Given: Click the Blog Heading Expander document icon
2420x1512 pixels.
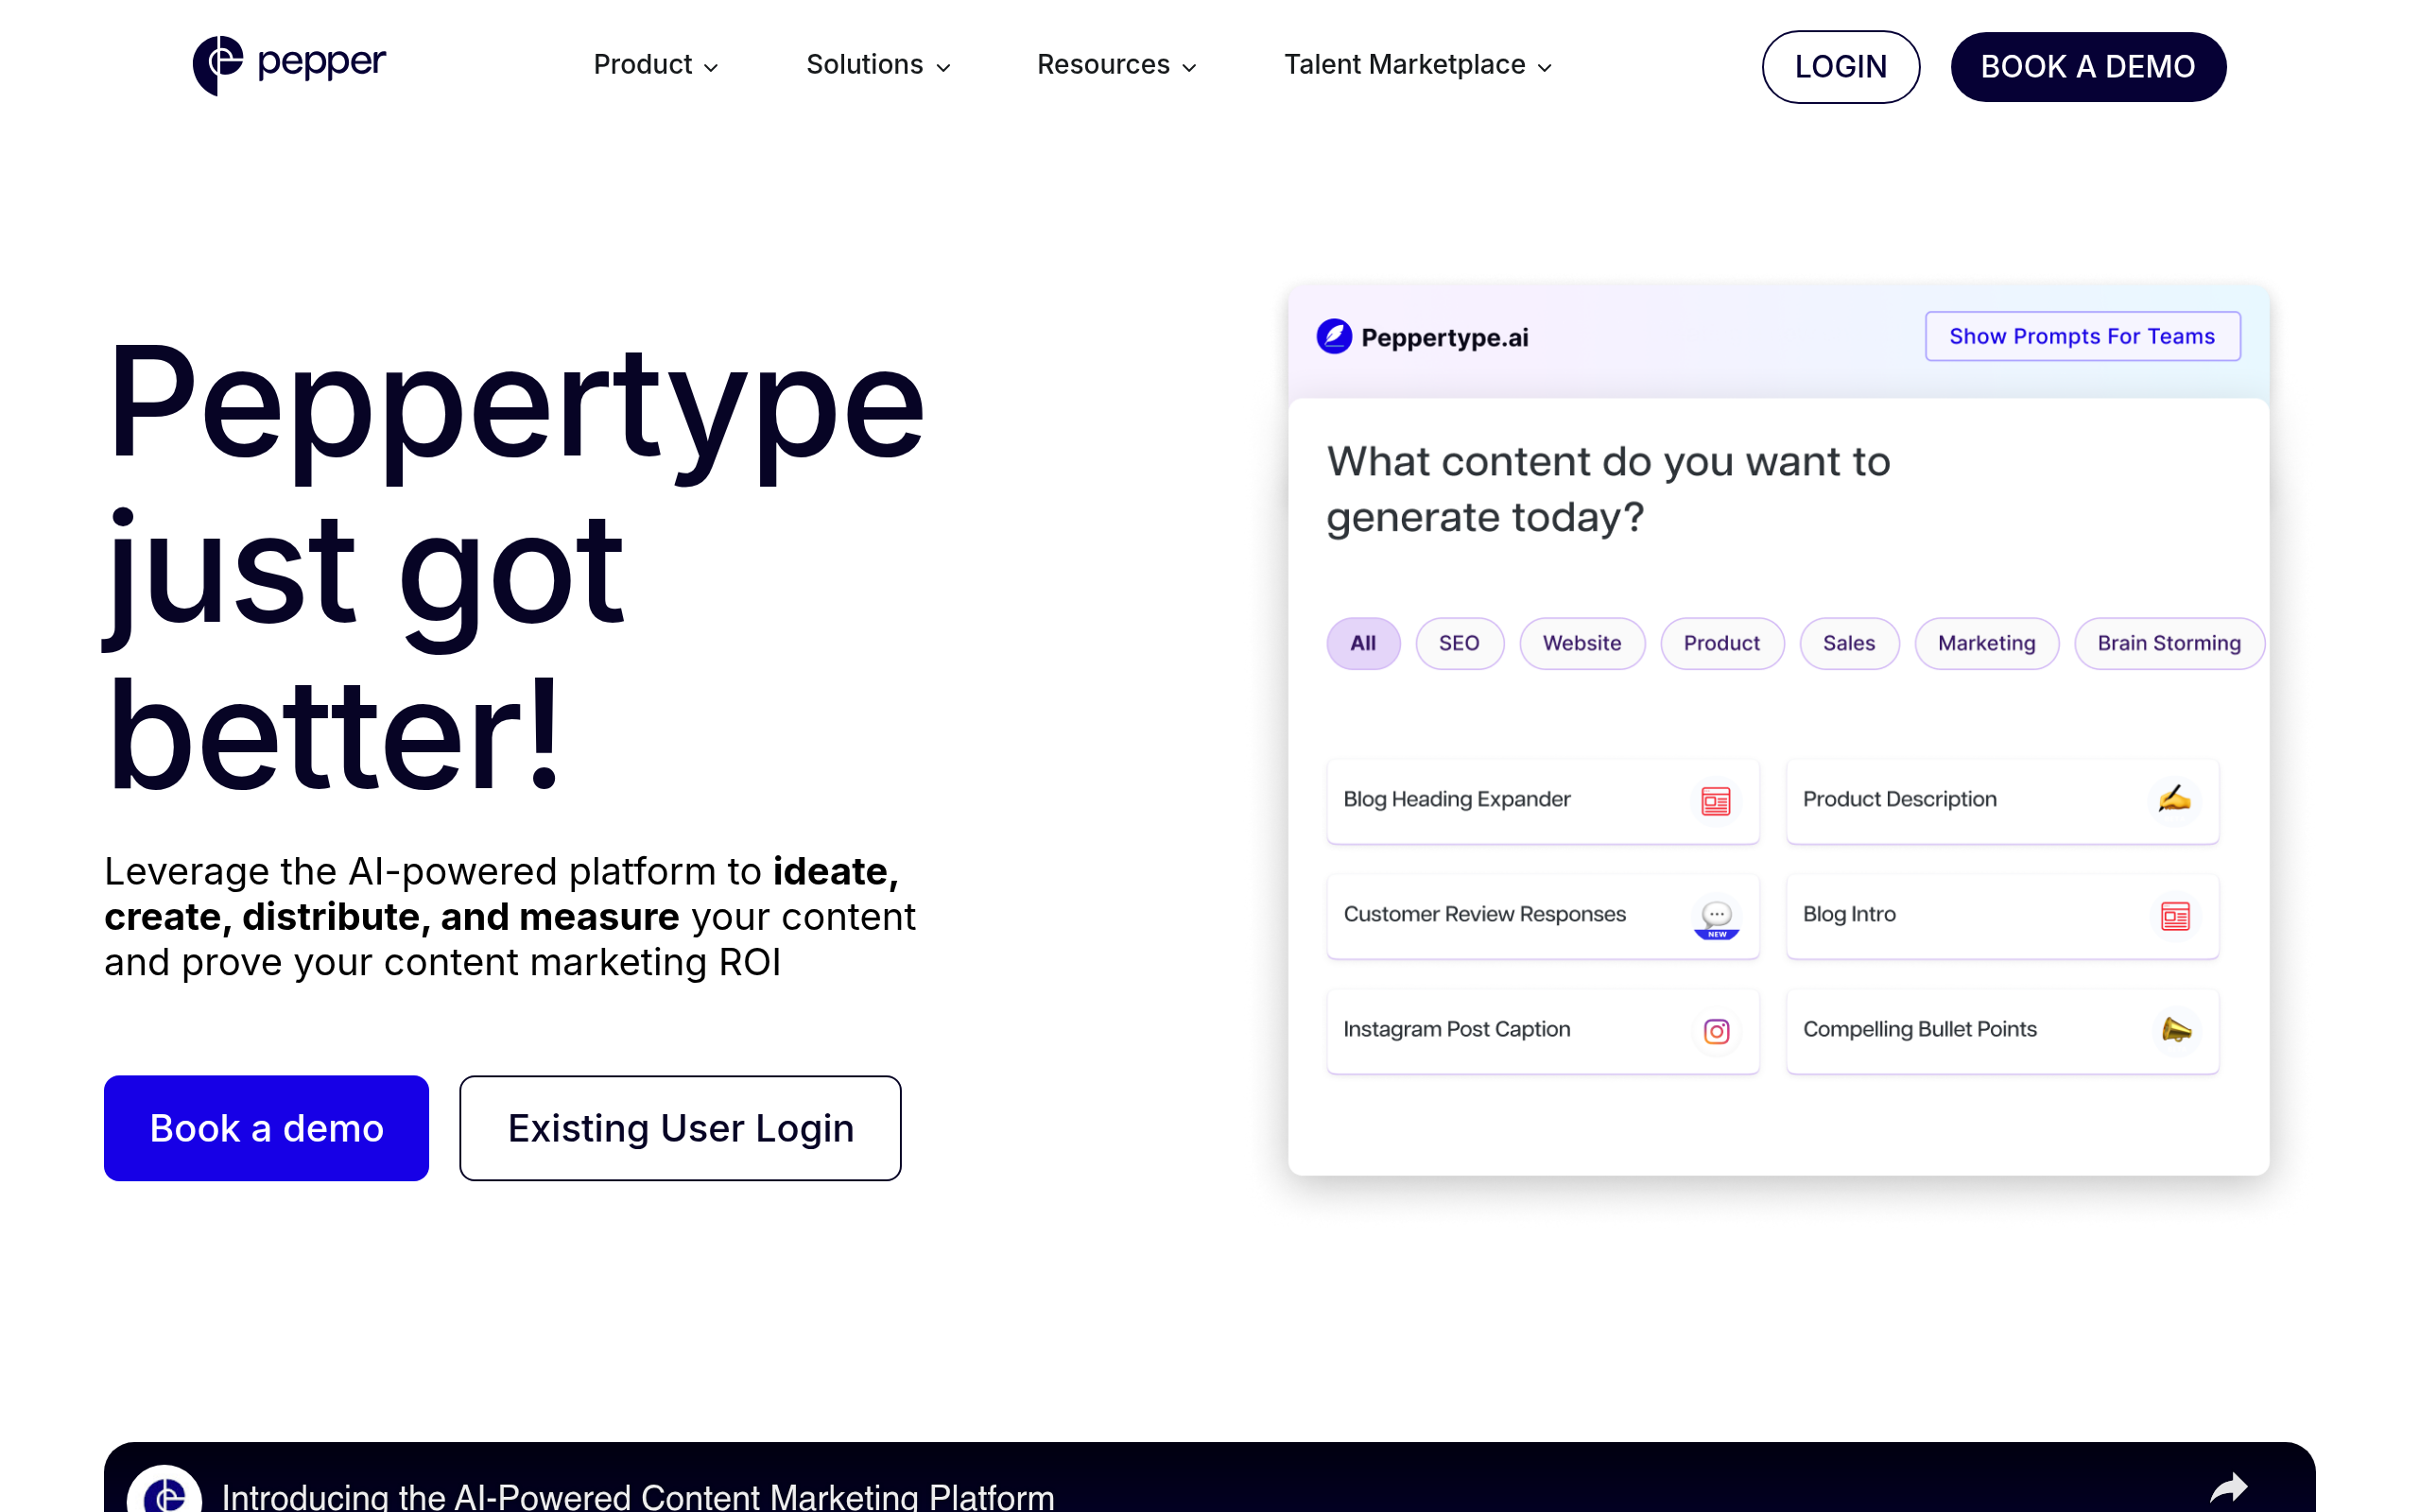Looking at the screenshot, I should click(1715, 800).
